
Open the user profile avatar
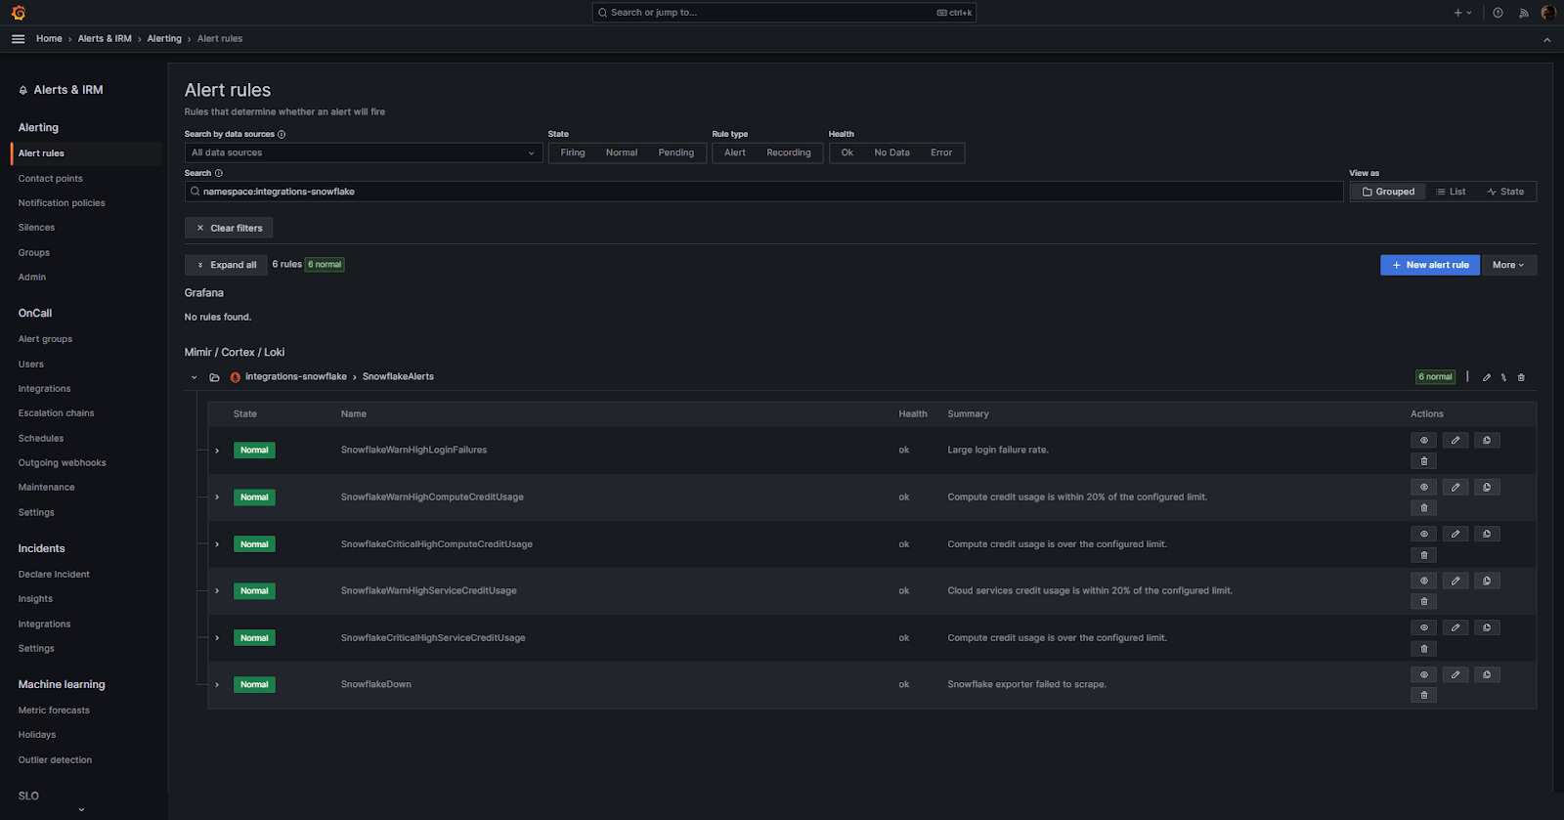(1548, 13)
